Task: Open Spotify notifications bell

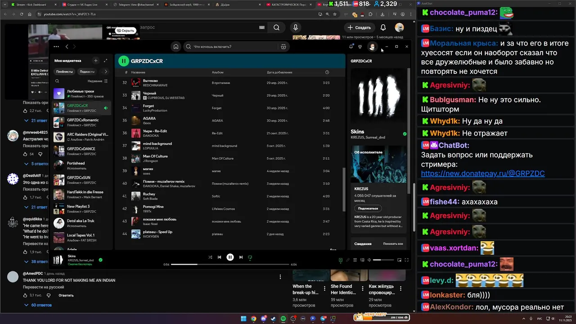Action: pos(351,46)
